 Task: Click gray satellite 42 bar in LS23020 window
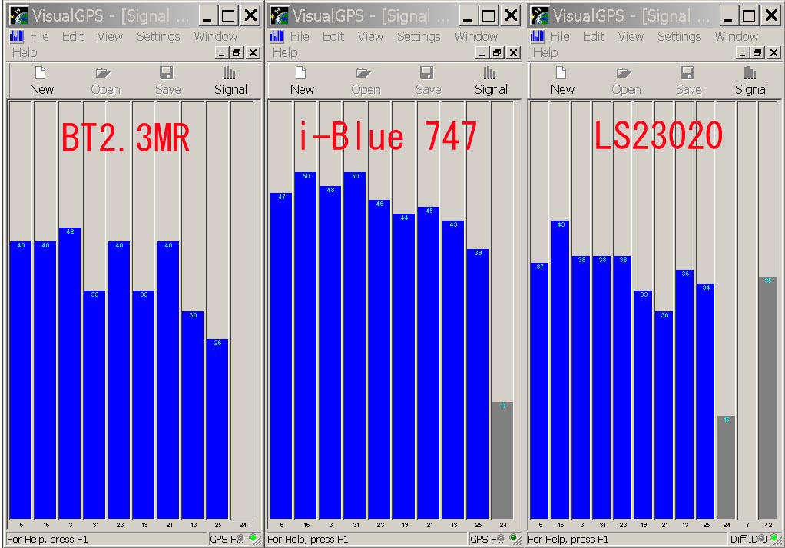767,397
